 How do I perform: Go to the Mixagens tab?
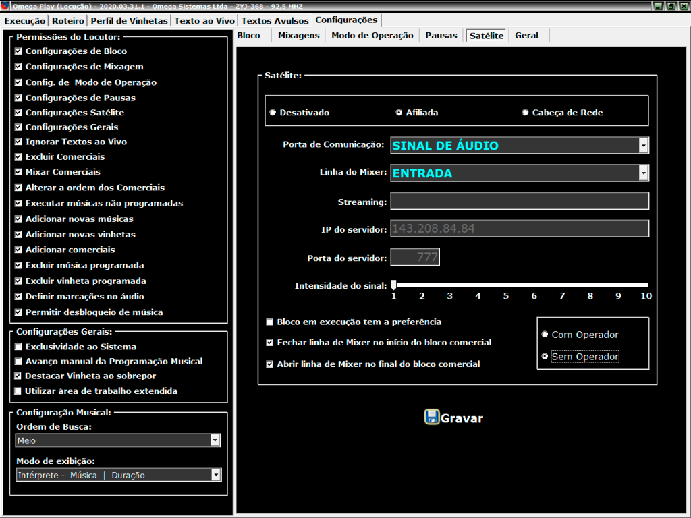(x=298, y=35)
